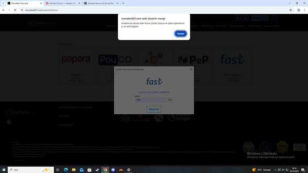This screenshot has height=173, width=308.
Task: Open the weather widget showing 16°C Güneşli
Action: (262, 170)
